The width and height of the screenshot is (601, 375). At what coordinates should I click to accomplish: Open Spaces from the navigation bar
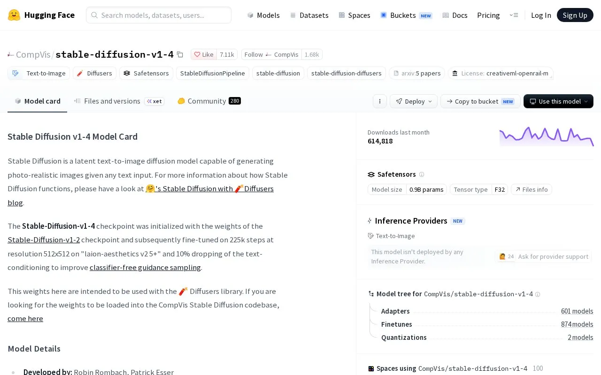354,15
